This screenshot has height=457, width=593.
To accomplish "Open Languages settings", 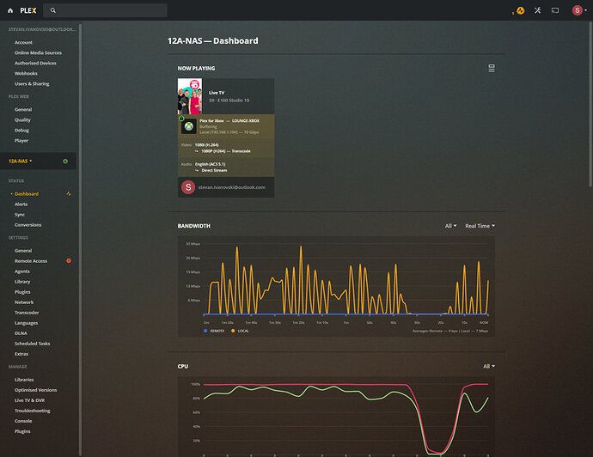I will pos(26,323).
